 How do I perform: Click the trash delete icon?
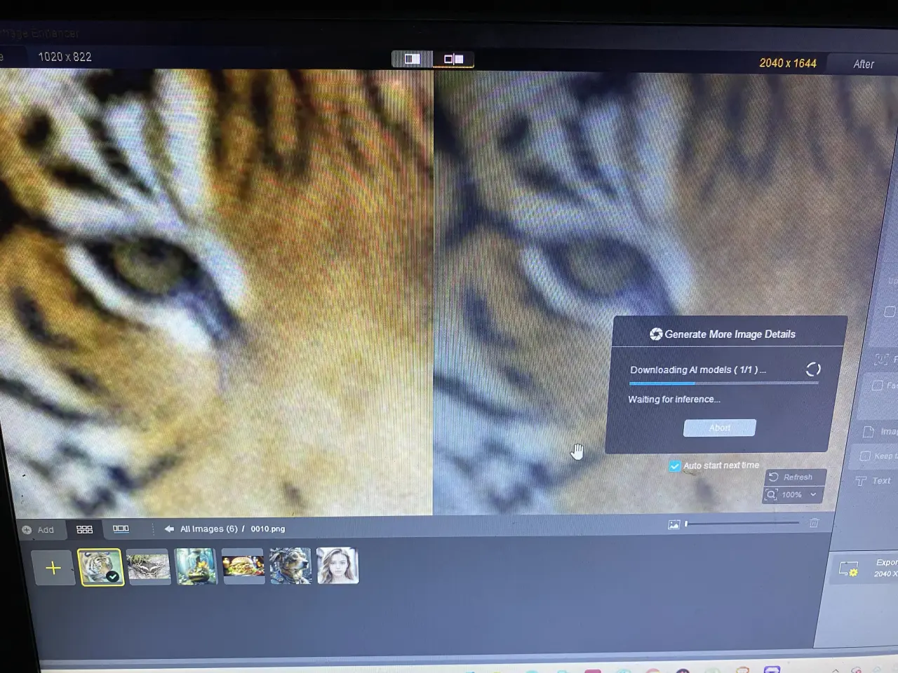coord(814,522)
